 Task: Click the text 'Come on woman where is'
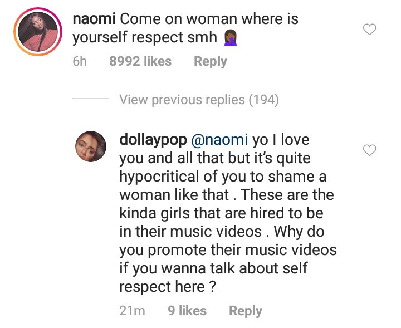click(x=209, y=18)
